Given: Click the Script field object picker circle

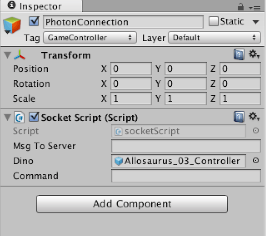Looking at the screenshot, I should click(256, 131).
